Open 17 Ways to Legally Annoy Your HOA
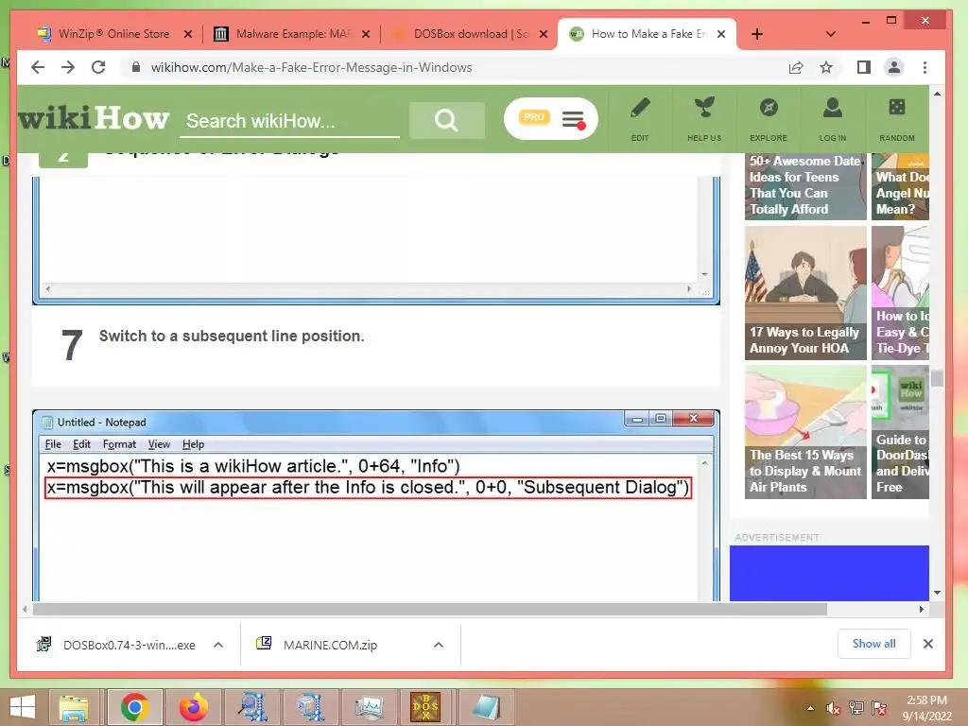968x726 pixels. pos(805,293)
